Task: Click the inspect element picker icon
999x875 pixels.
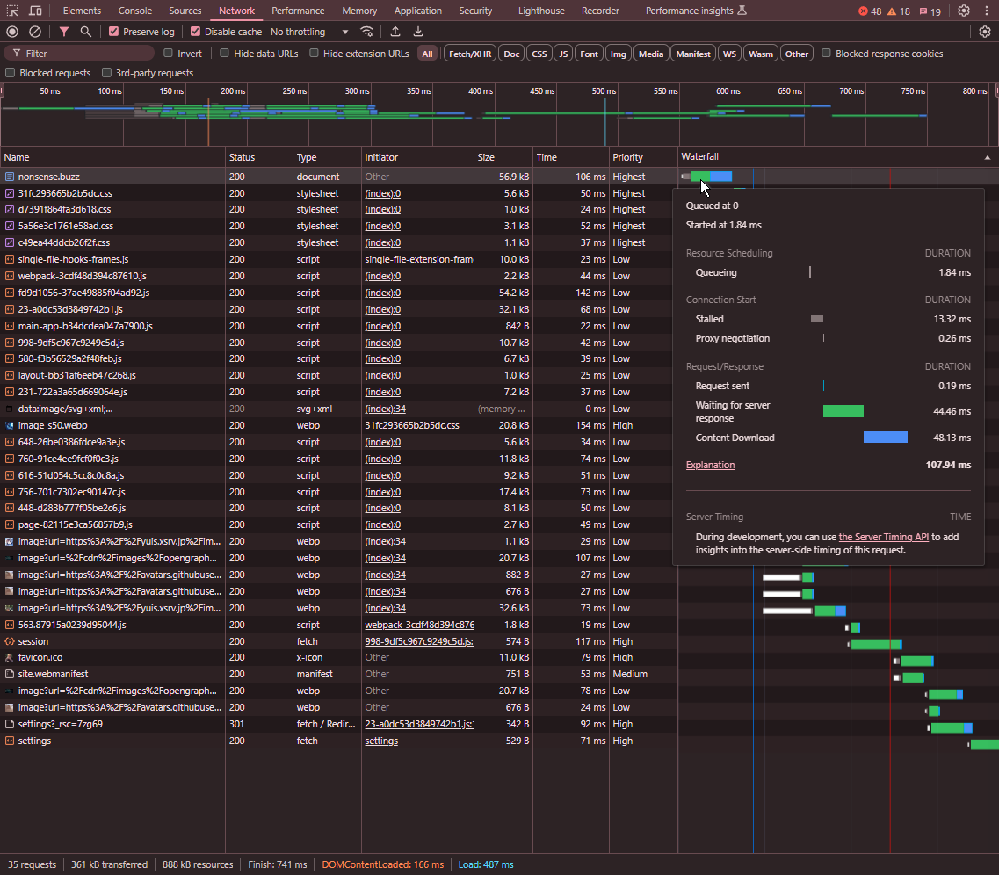Action: [12, 11]
